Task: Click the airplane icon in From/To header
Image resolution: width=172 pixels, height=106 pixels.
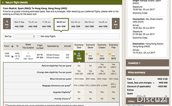Action: [13, 46]
